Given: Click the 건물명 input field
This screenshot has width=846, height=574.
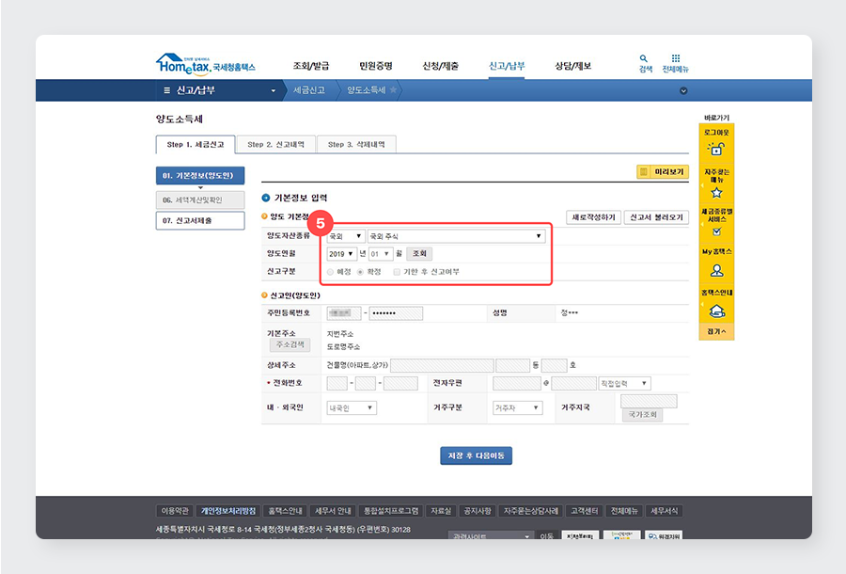Looking at the screenshot, I should 442,365.
